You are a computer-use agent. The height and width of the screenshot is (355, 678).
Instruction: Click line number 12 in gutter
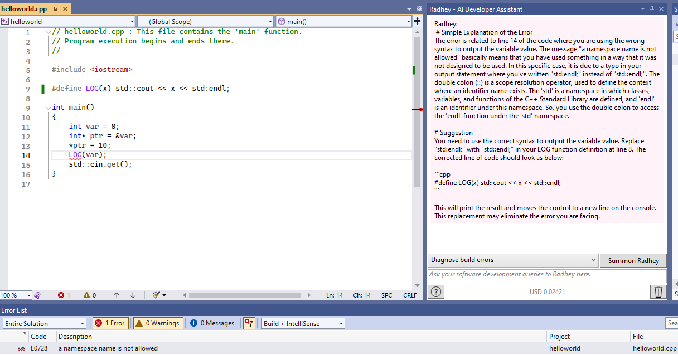26,137
